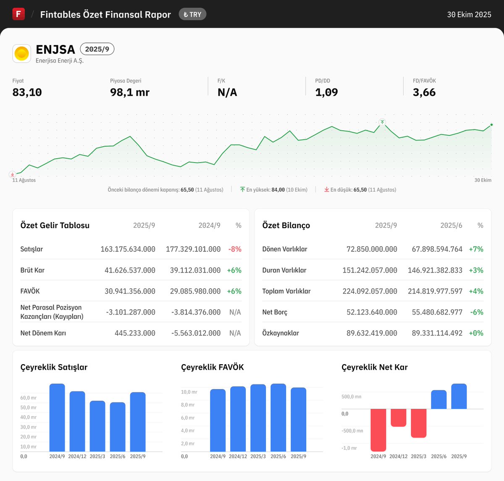Click the ENJSA company logo
Screen dimensions: 504x481
[x=21, y=53]
